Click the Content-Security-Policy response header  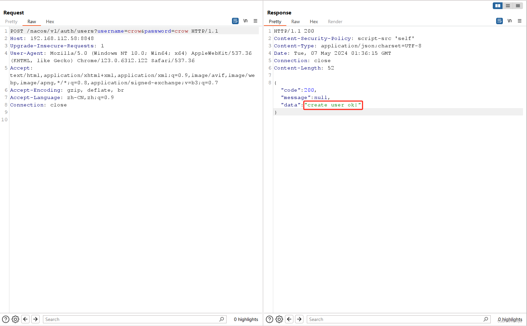tap(344, 38)
